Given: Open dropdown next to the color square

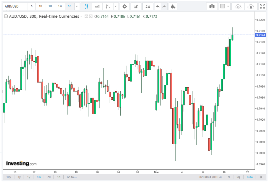Looking at the screenshot, I should pos(228,6).
